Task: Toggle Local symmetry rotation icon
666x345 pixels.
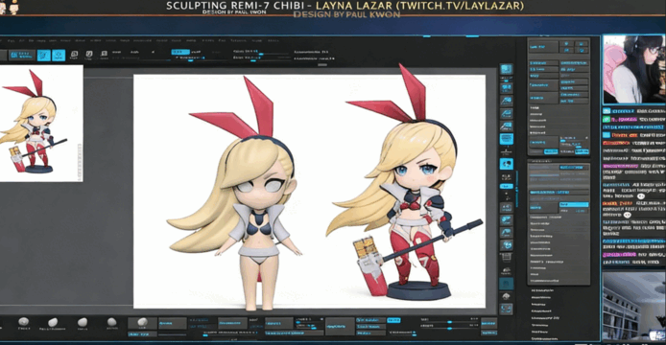Action: (x=506, y=164)
